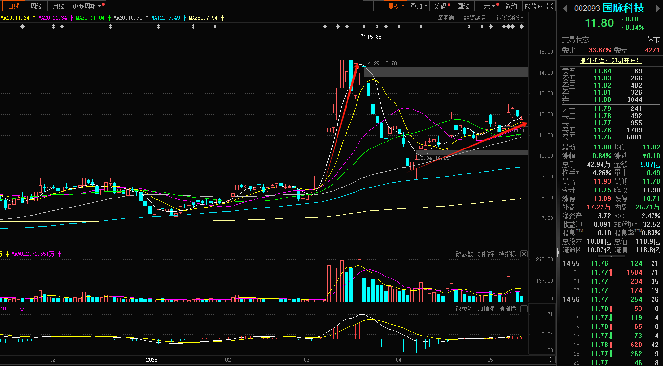Screen dimensions: 663x366
Task: Click 加指标 in MACD panel
Action: coord(486,309)
